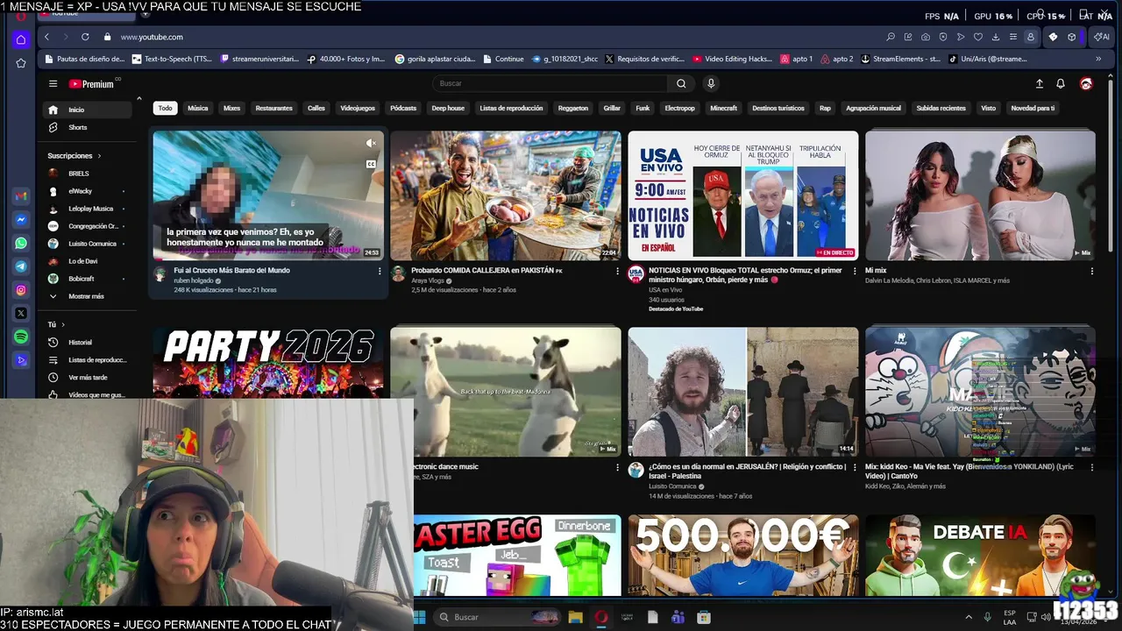Open the AI assistant button in browser toolbar

point(1101,37)
